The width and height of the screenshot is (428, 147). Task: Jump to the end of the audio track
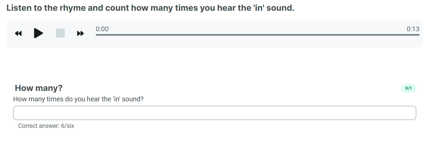click(x=419, y=35)
